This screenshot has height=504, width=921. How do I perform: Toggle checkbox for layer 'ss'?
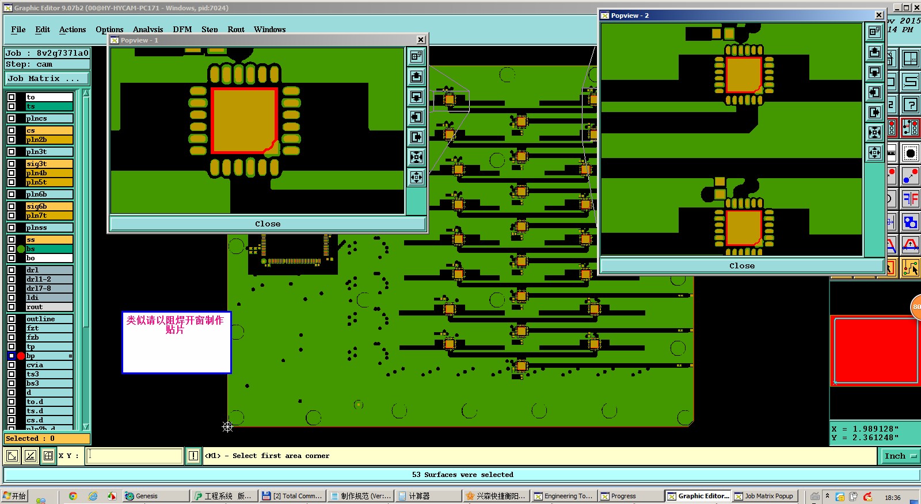(12, 240)
